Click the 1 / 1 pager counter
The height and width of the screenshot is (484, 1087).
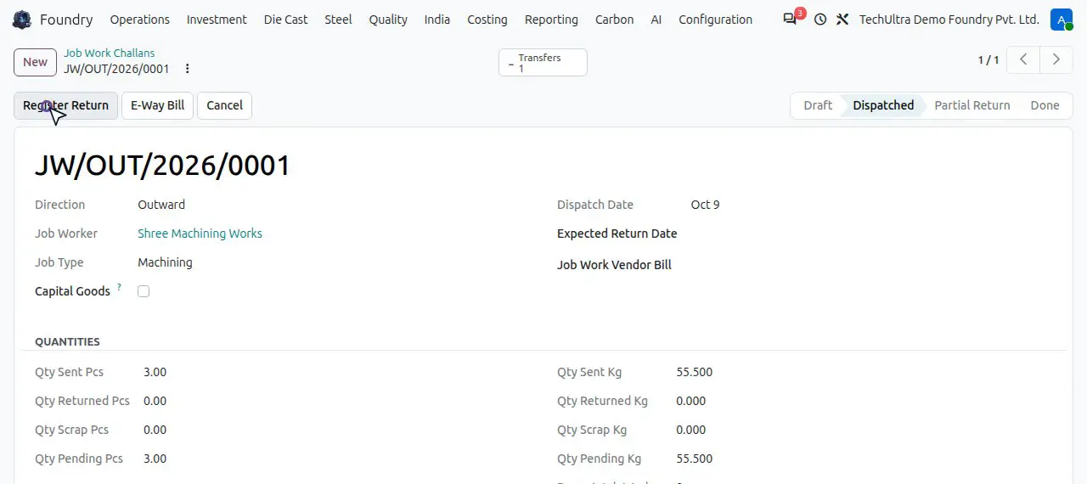[x=988, y=59]
